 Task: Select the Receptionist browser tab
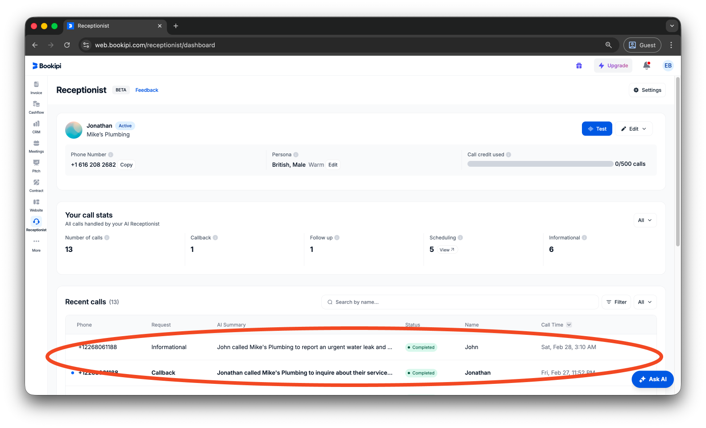point(115,26)
